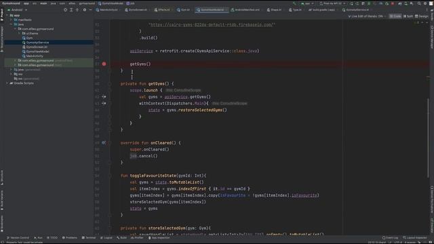Click the Collapse All icon in Project panel header

(77, 9)
